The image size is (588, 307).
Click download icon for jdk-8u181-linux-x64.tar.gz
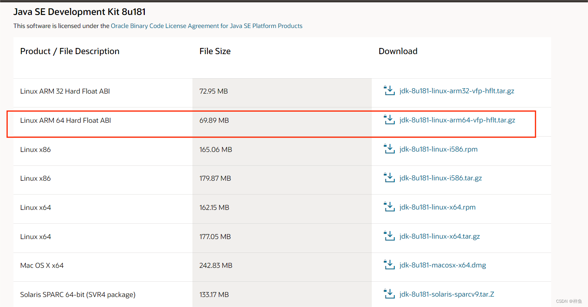coord(389,236)
